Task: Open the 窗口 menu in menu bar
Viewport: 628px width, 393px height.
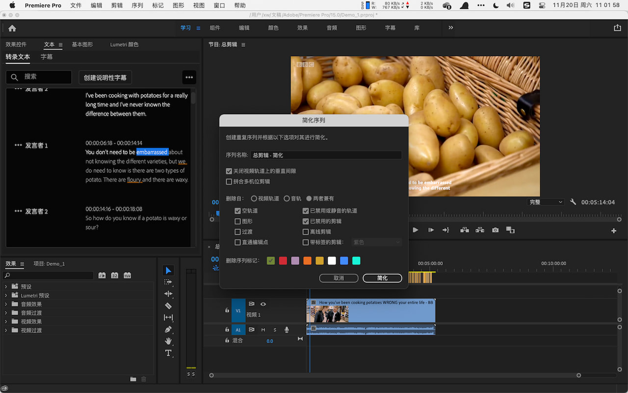Action: (x=219, y=5)
